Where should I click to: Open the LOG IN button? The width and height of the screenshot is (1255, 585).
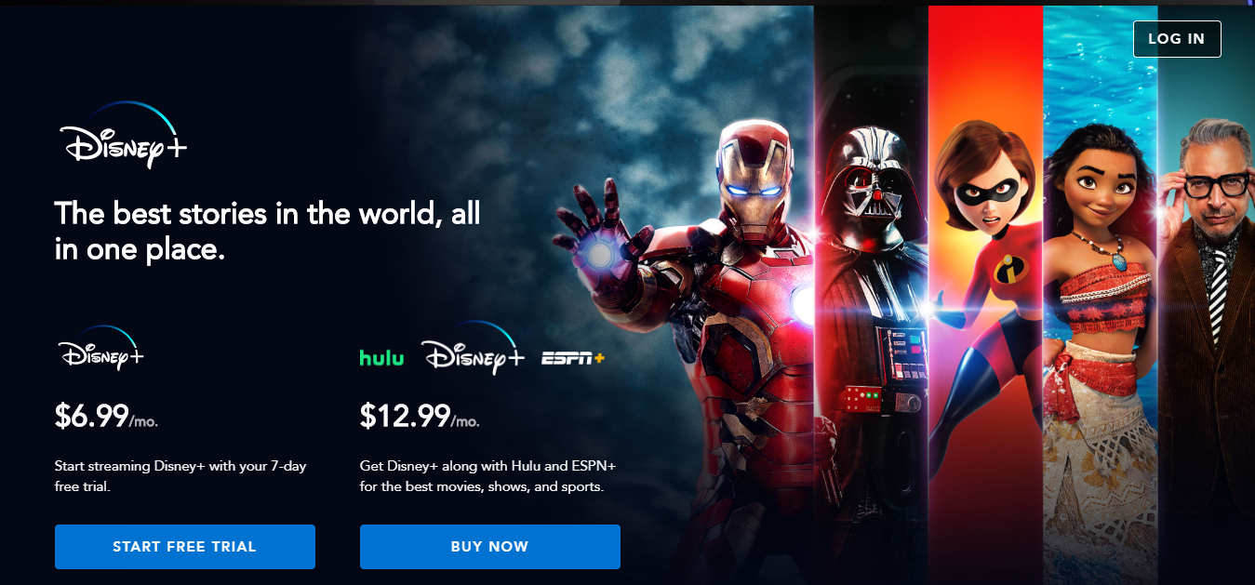[x=1177, y=38]
